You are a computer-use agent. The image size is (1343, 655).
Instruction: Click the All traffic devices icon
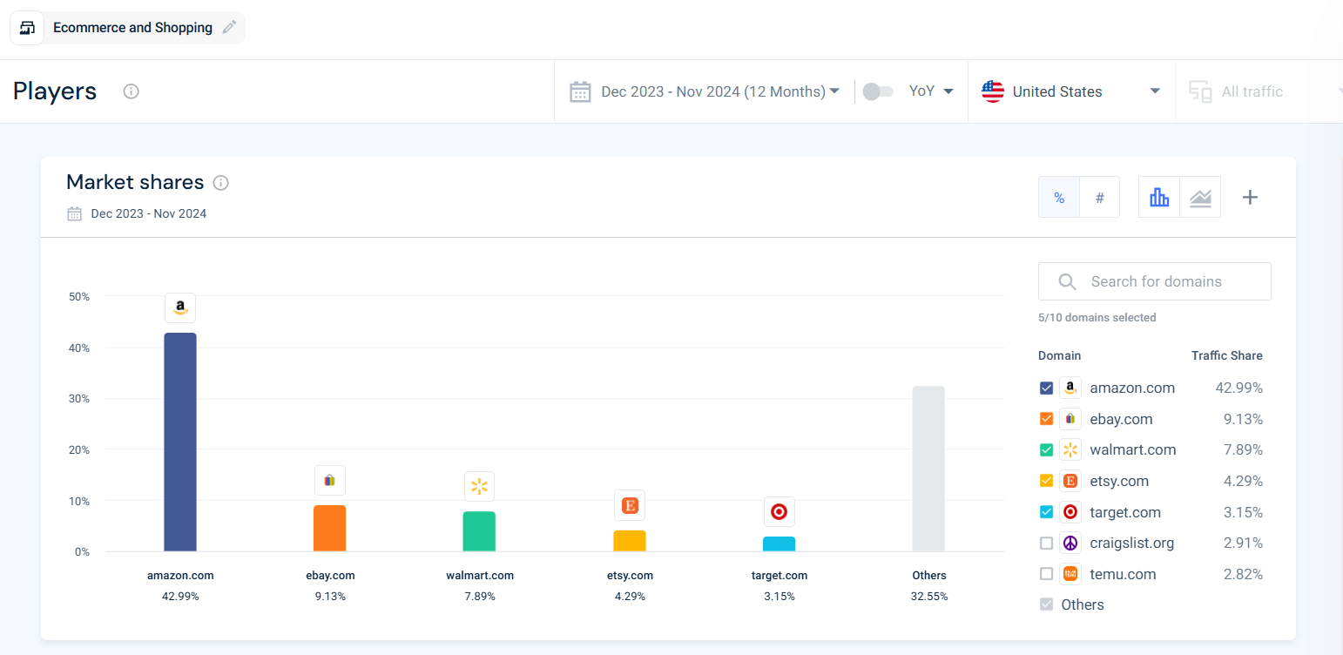click(1201, 91)
